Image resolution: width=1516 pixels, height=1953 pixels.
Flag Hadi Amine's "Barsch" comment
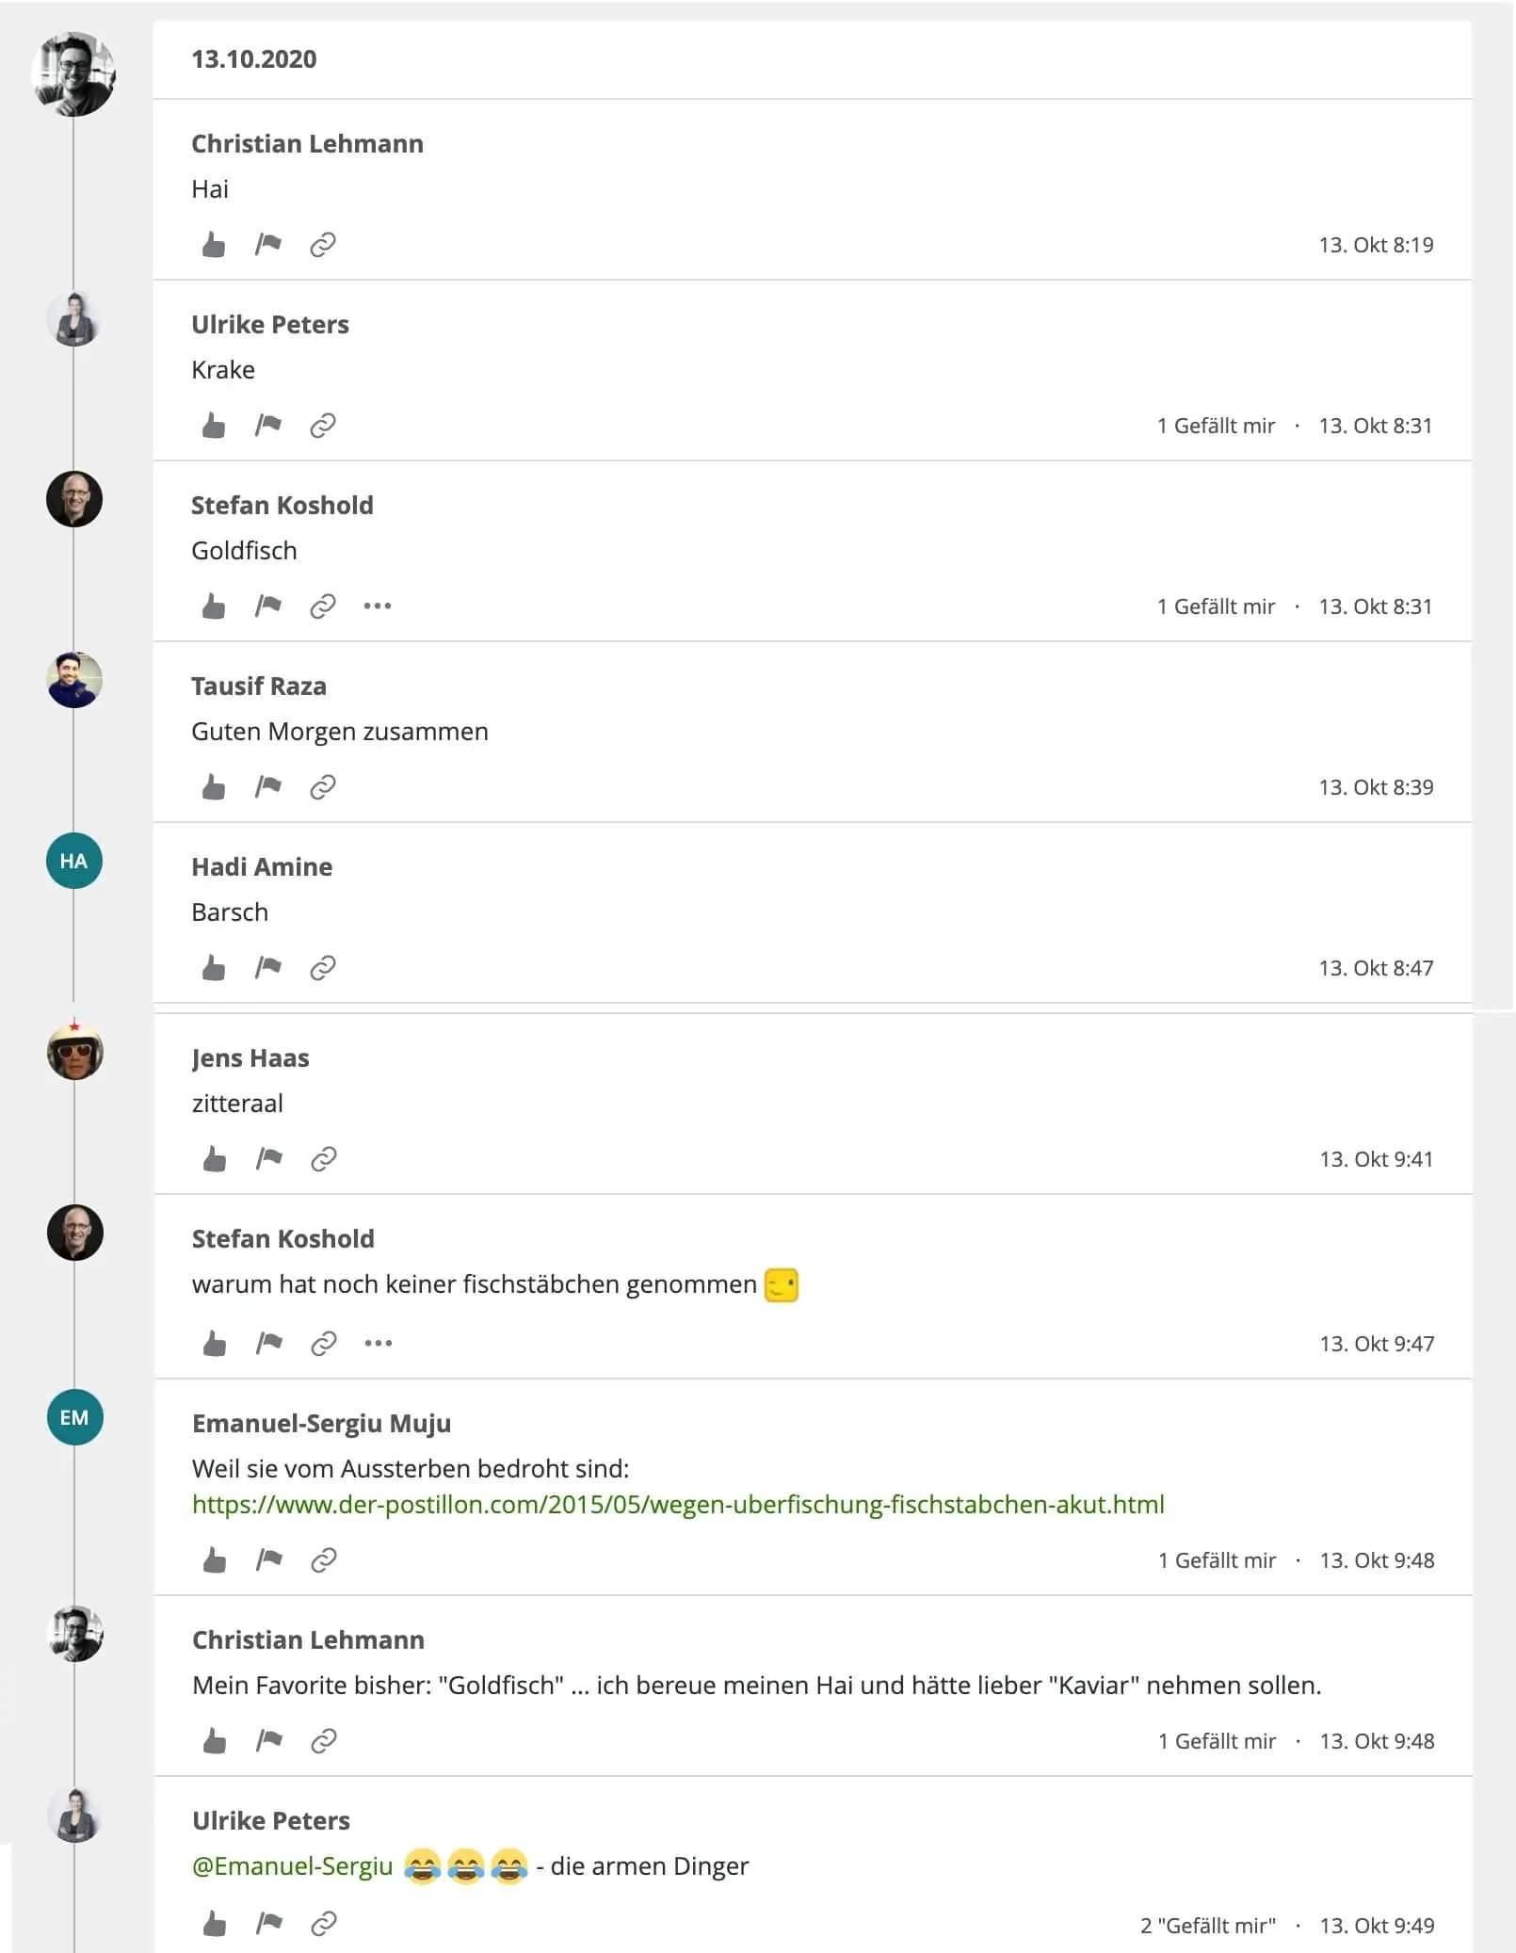click(x=268, y=968)
